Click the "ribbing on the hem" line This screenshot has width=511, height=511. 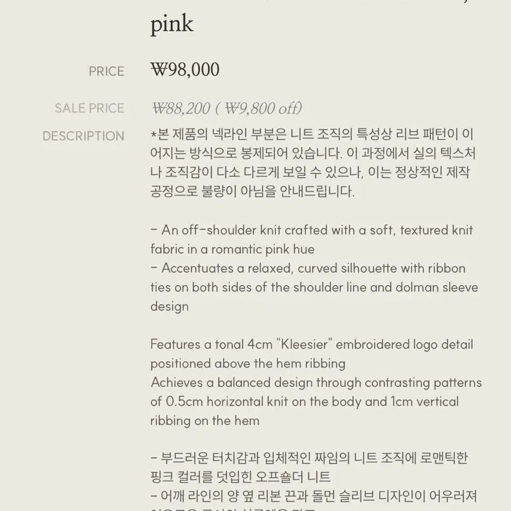pos(205,421)
